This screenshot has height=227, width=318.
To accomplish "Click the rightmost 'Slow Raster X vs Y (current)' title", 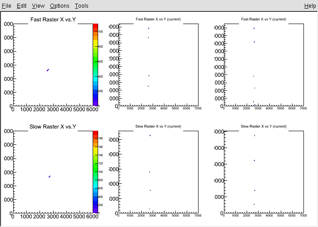I will [x=263, y=127].
